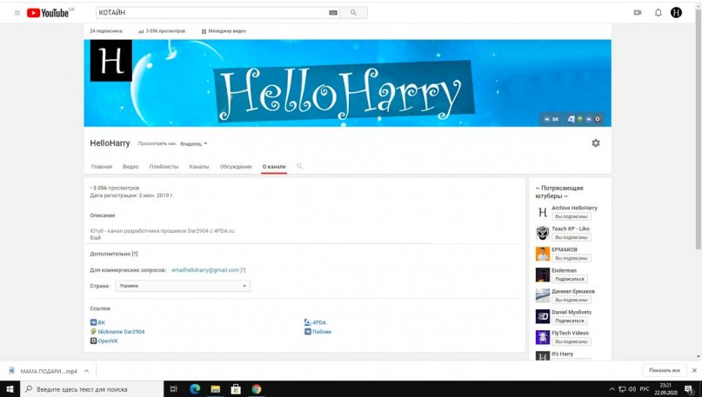Viewport: 702px width, 397px height.
Task: Click the emailhelloharry@gmail.com address
Action: 205,270
